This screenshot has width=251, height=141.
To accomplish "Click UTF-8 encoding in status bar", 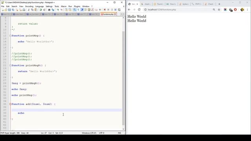I will pos(102,133).
